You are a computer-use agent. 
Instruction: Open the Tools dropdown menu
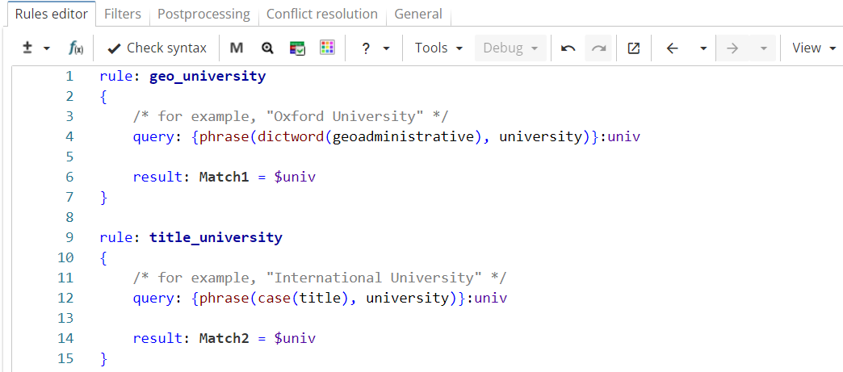click(438, 48)
